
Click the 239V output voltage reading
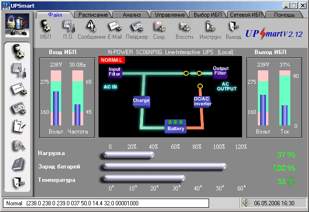tap(263, 65)
